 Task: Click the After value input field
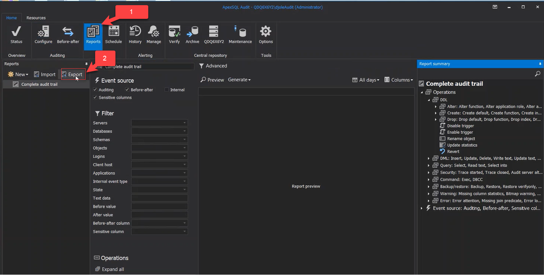(159, 215)
